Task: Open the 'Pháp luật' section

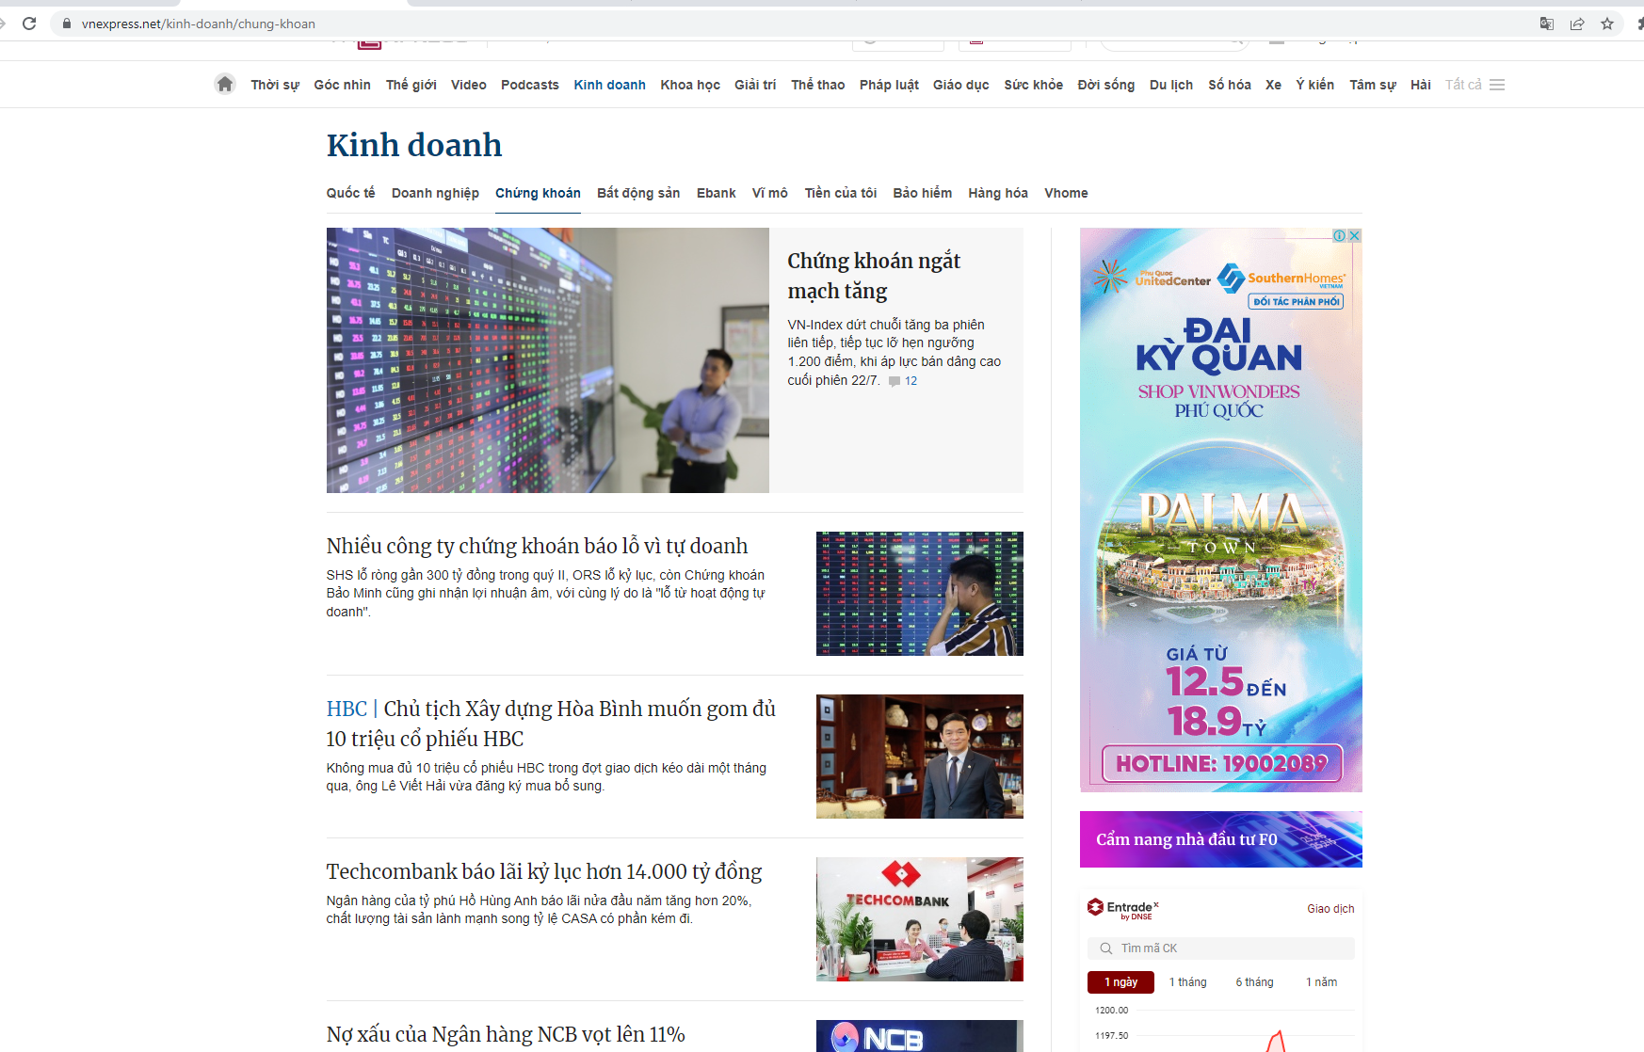Action: pos(889,85)
